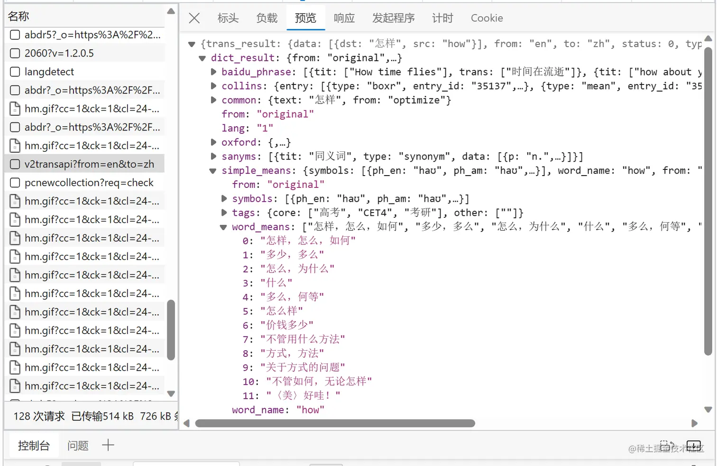Click the preview horizontal scrollbar thumb
The image size is (717, 466).
click(x=335, y=423)
